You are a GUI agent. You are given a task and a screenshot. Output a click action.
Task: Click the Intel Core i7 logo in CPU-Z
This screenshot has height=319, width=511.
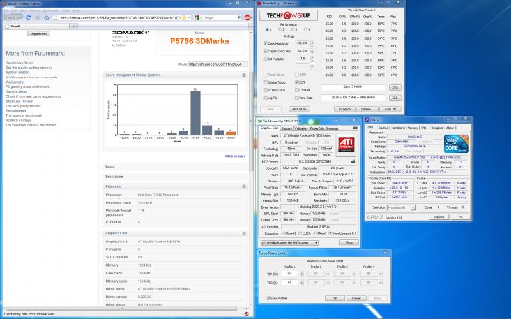(456, 144)
